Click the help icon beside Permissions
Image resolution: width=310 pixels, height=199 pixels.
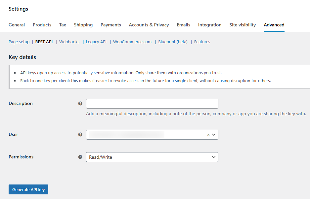click(x=80, y=157)
